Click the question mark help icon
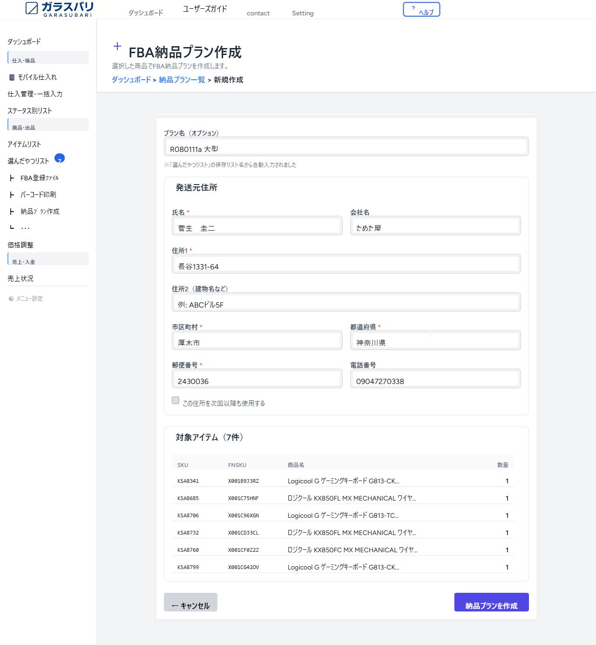 [413, 8]
